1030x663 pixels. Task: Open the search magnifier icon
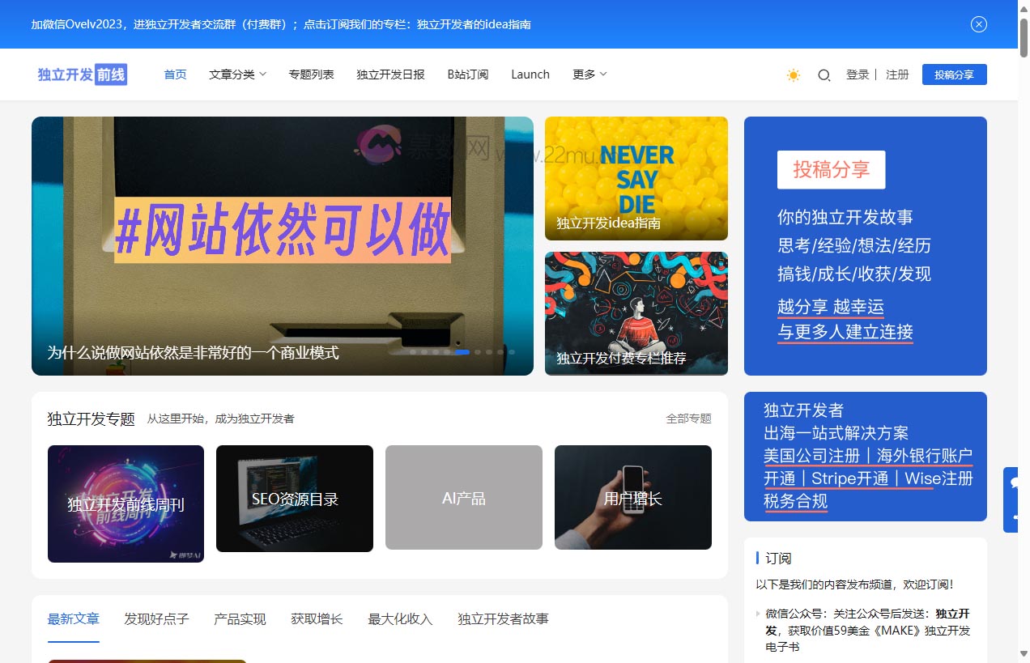point(824,74)
